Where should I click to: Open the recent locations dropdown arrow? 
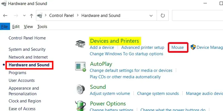pyautogui.click(x=24, y=16)
